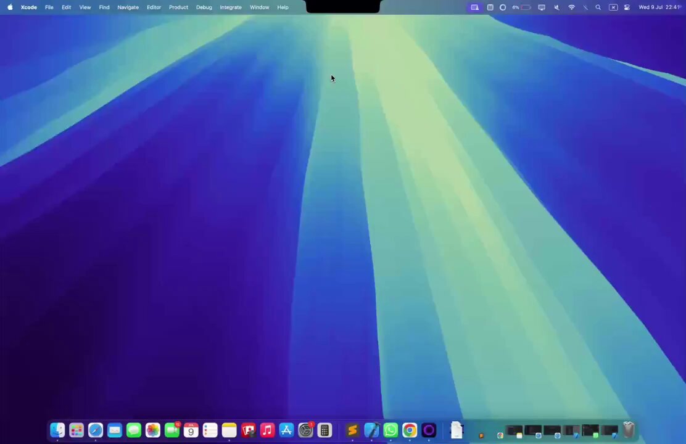This screenshot has height=444, width=686.
Task: Open Control Center from menu bar
Action: pyautogui.click(x=627, y=7)
